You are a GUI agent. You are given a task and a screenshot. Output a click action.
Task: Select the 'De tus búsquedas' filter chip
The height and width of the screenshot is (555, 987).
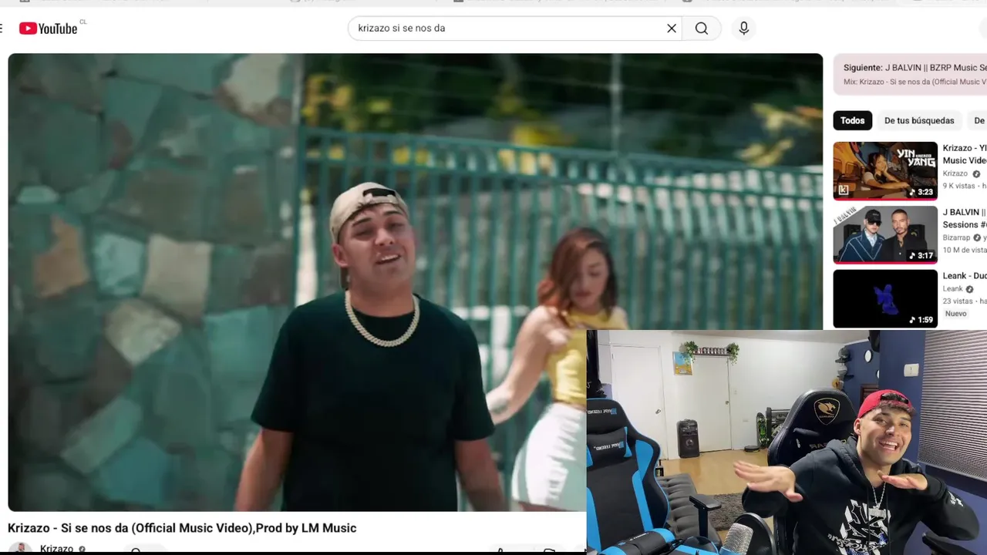(919, 120)
